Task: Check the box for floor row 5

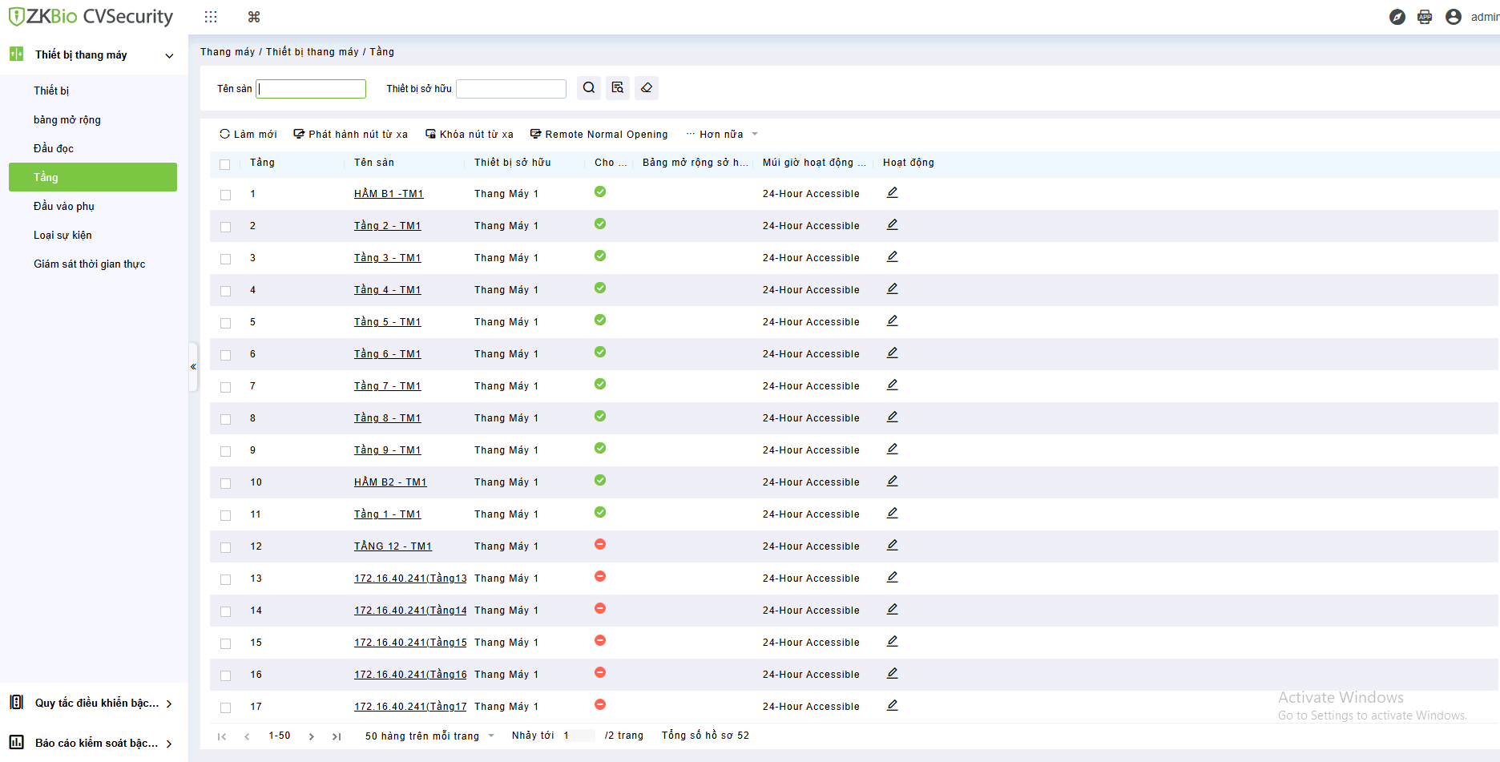Action: (x=225, y=323)
